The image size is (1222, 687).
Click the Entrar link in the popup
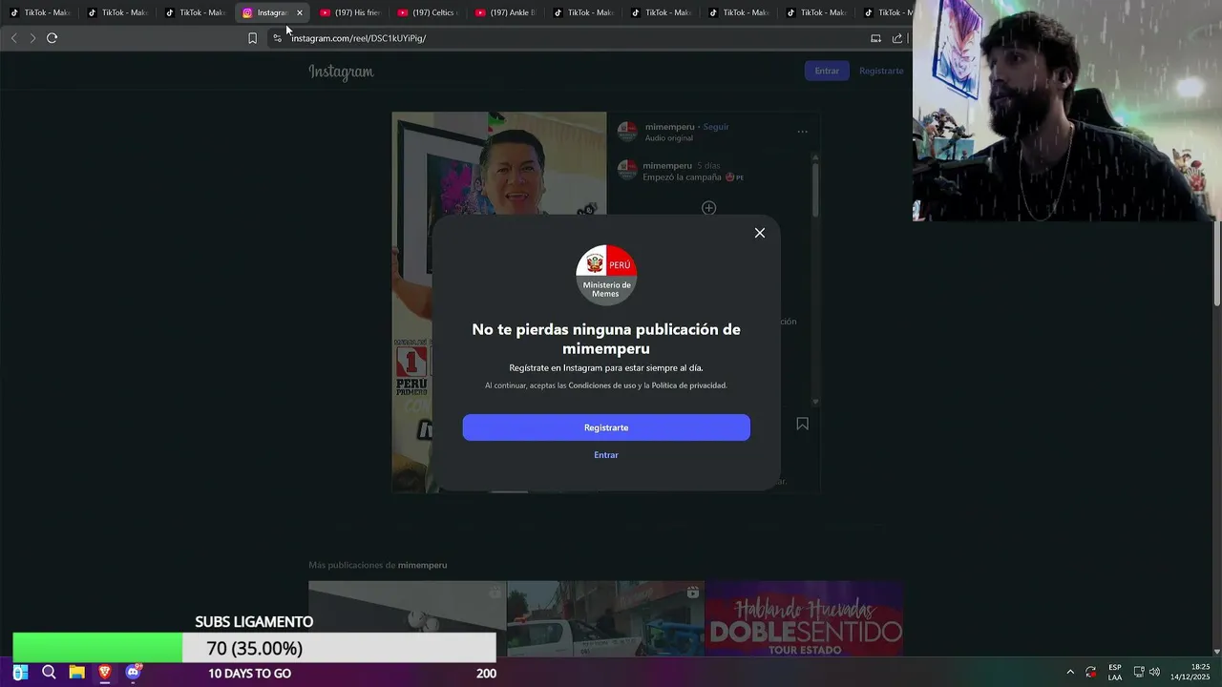606,455
